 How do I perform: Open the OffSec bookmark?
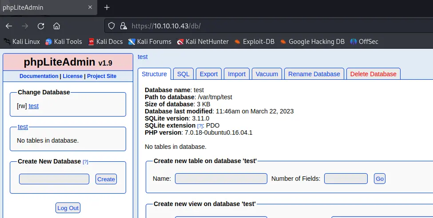[x=364, y=42]
